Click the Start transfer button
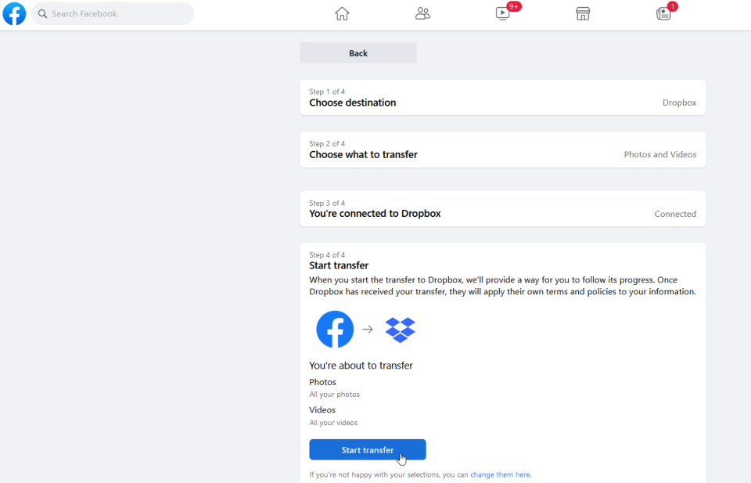This screenshot has width=751, height=483. click(368, 450)
